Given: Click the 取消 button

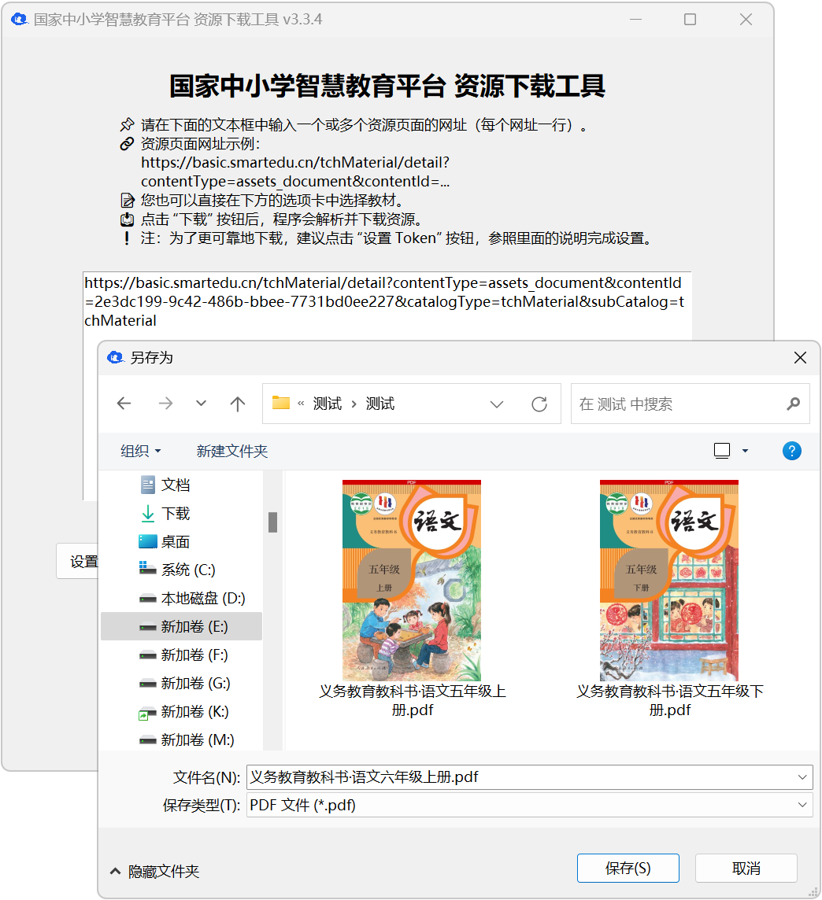Looking at the screenshot, I should [746, 868].
